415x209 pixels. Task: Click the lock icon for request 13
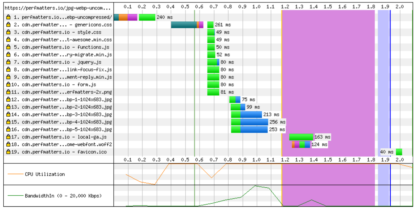point(8,107)
